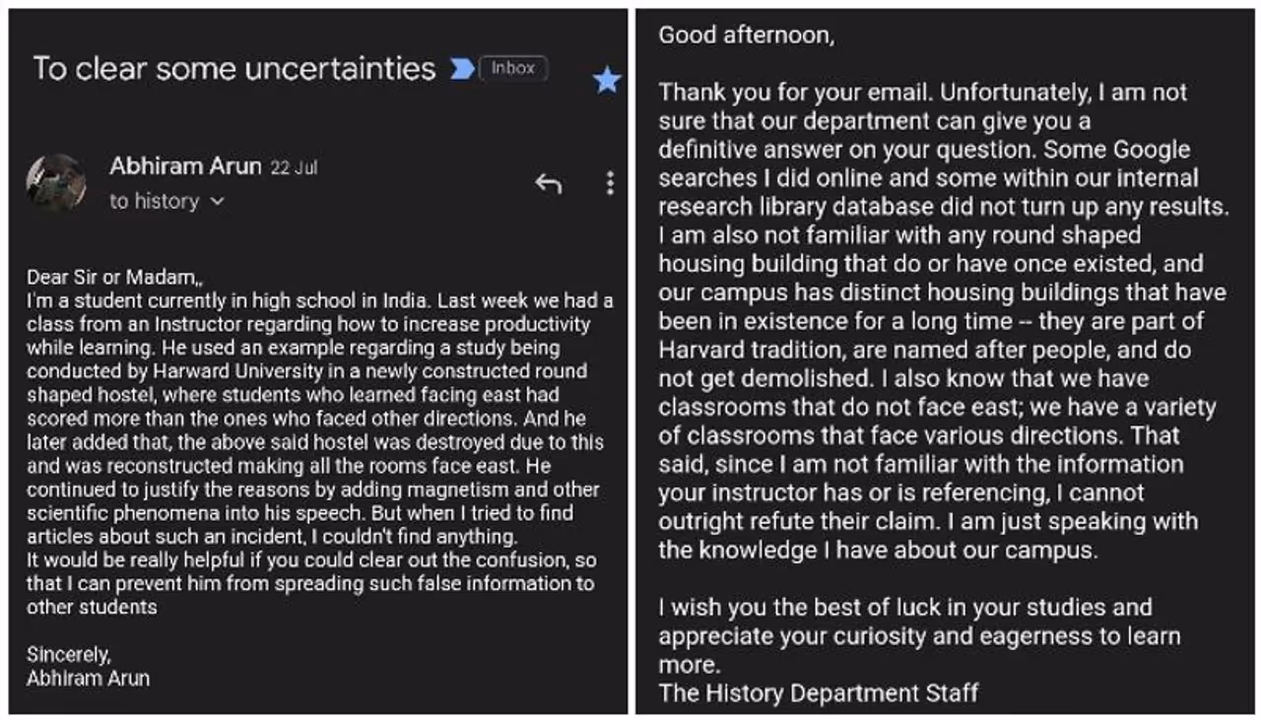The image size is (1261, 720).
Task: Click the '22 Jul' date stamp
Action: pyautogui.click(x=294, y=168)
